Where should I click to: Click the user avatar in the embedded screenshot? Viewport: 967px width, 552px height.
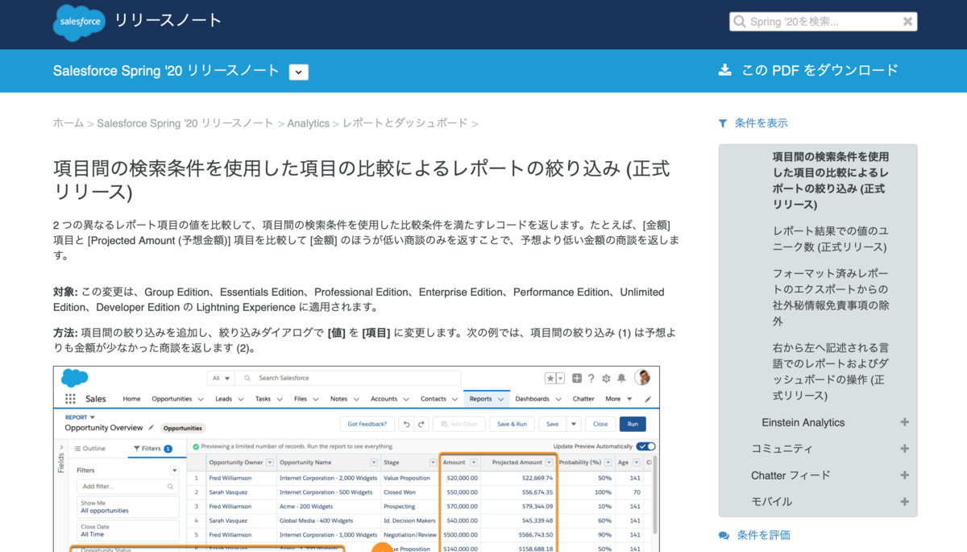642,377
